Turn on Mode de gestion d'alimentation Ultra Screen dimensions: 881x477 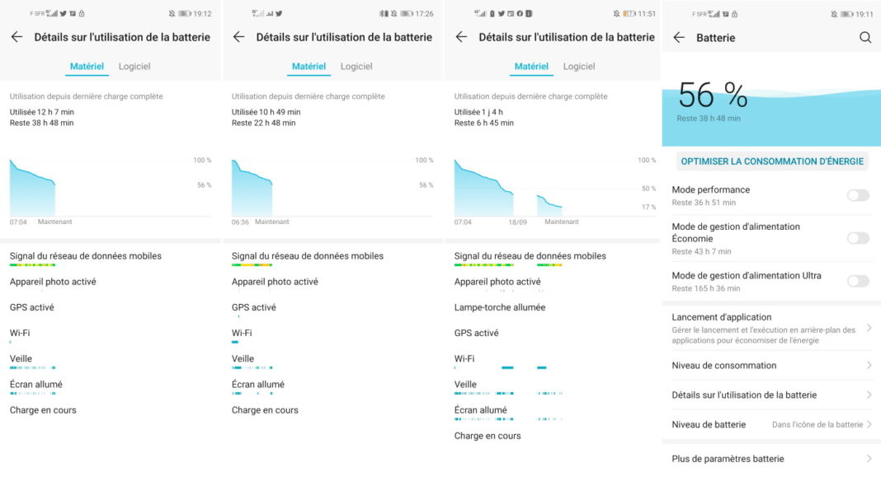(858, 281)
